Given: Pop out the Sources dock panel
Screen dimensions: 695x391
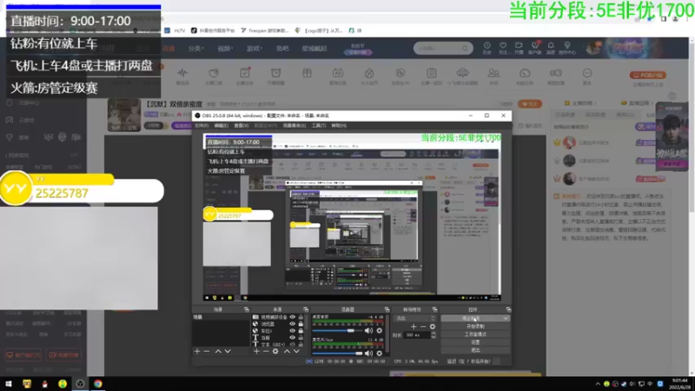Looking at the screenshot, I should tap(306, 309).
